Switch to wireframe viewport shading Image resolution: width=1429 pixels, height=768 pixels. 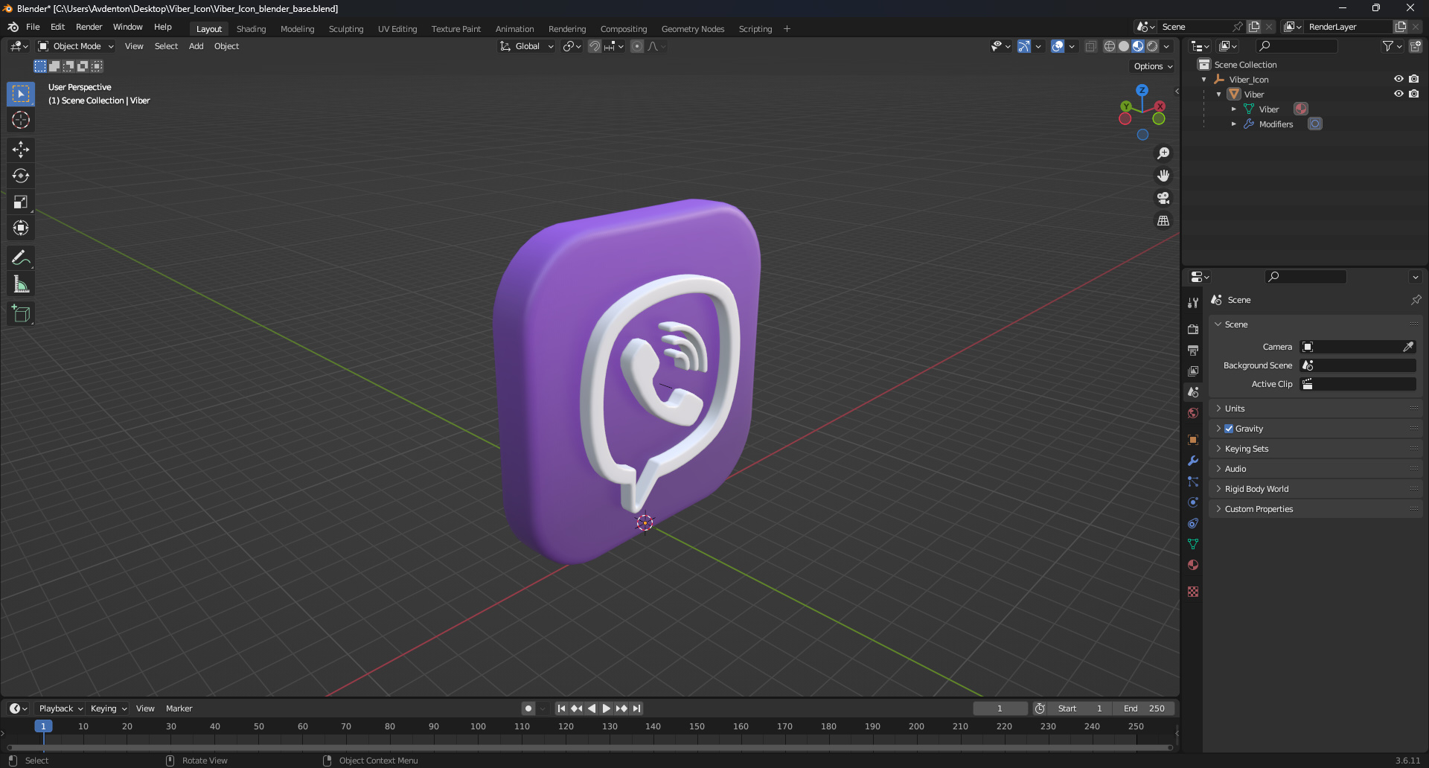click(x=1109, y=46)
